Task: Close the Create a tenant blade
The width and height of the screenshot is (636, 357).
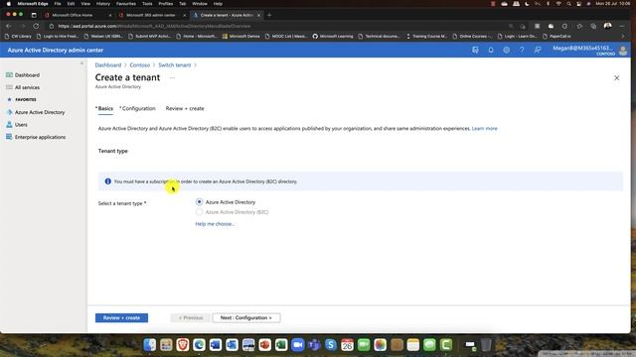Action: [x=616, y=77]
